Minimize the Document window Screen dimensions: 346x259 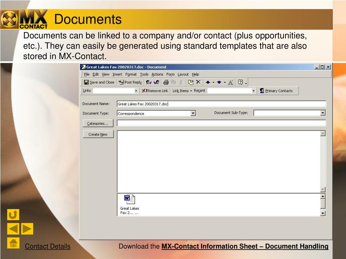[317, 67]
